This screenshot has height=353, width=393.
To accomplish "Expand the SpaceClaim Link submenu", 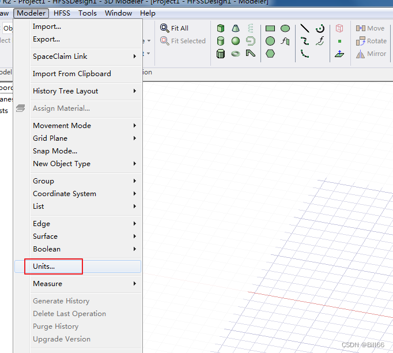I will coord(78,57).
